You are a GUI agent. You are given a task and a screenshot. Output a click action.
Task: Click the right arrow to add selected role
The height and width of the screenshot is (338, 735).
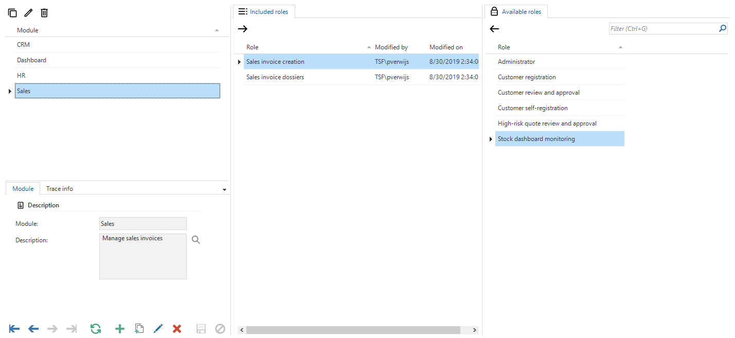pos(242,29)
